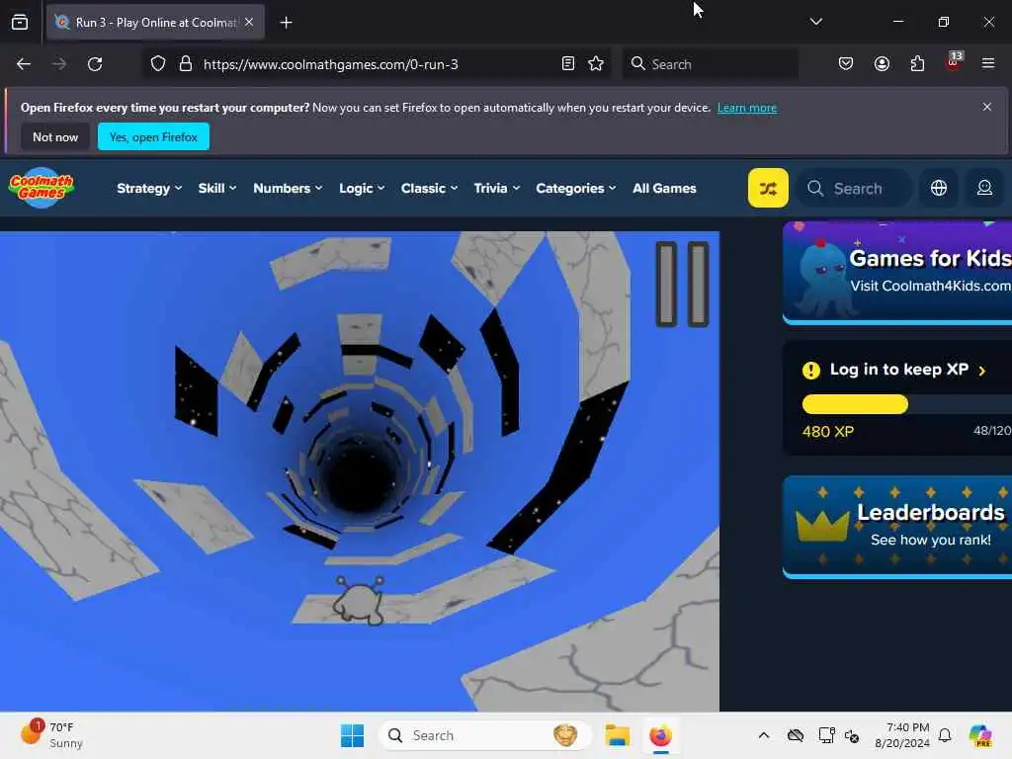
Task: Click the Coolmath site search field
Action: [855, 189]
